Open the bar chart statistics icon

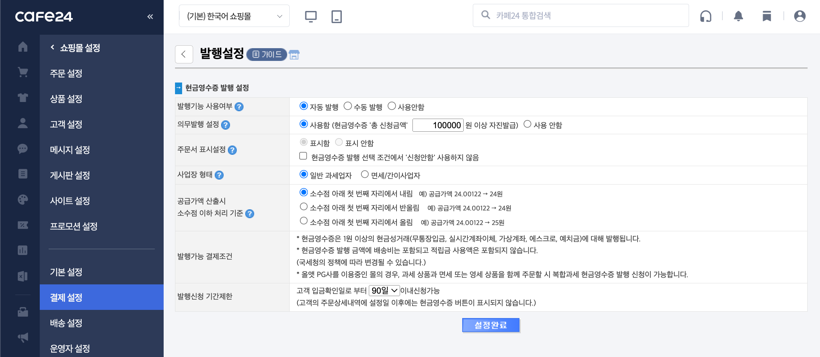point(23,250)
